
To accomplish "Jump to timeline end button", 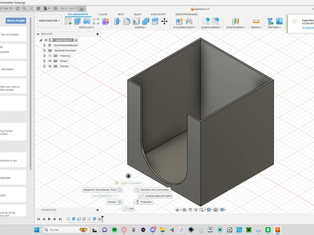I will [60, 219].
